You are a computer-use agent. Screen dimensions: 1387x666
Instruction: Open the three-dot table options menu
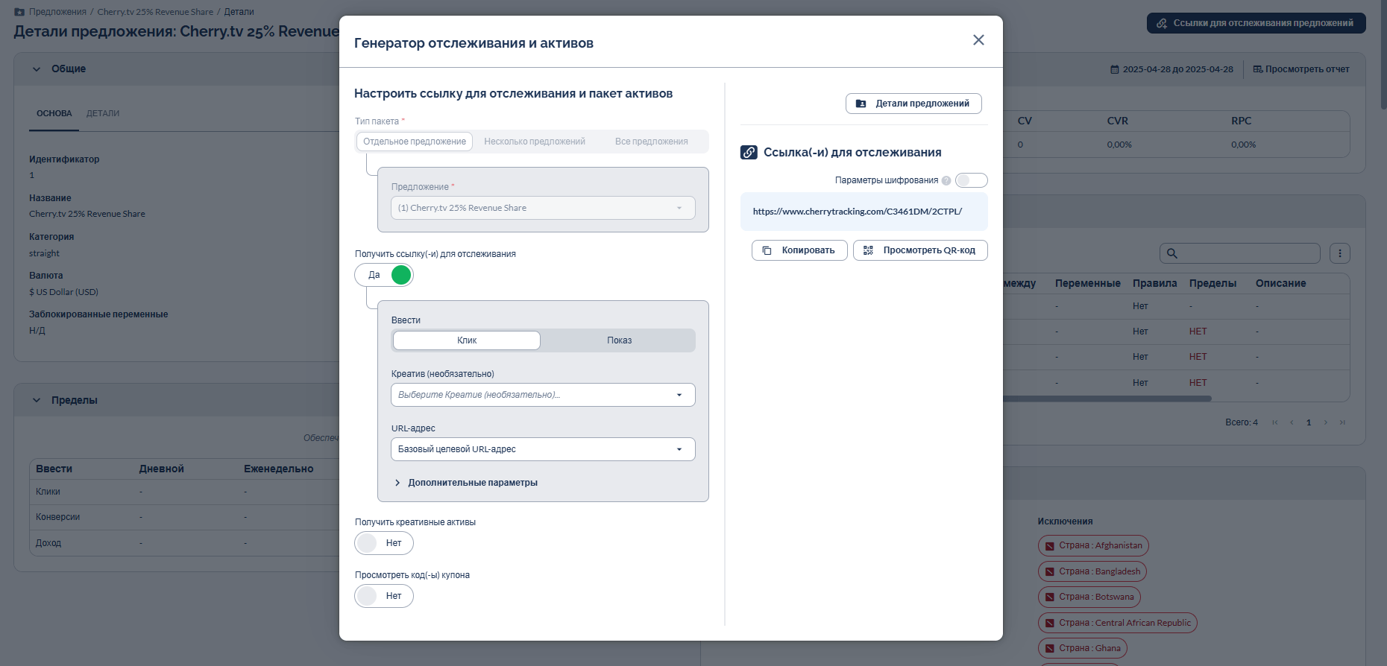pos(1340,253)
